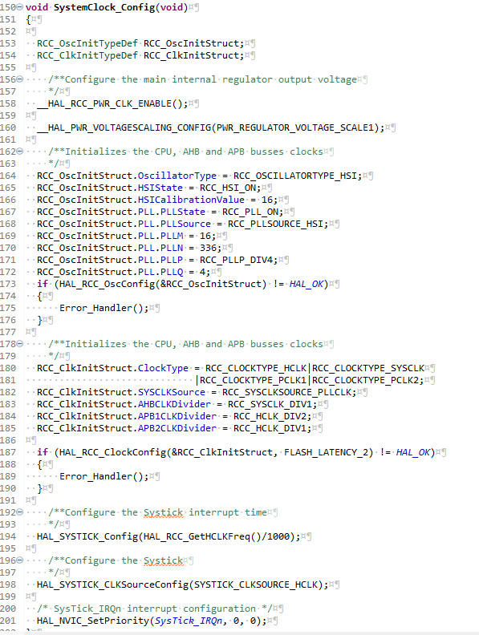Collapse the comment fold at line 162

point(20,152)
